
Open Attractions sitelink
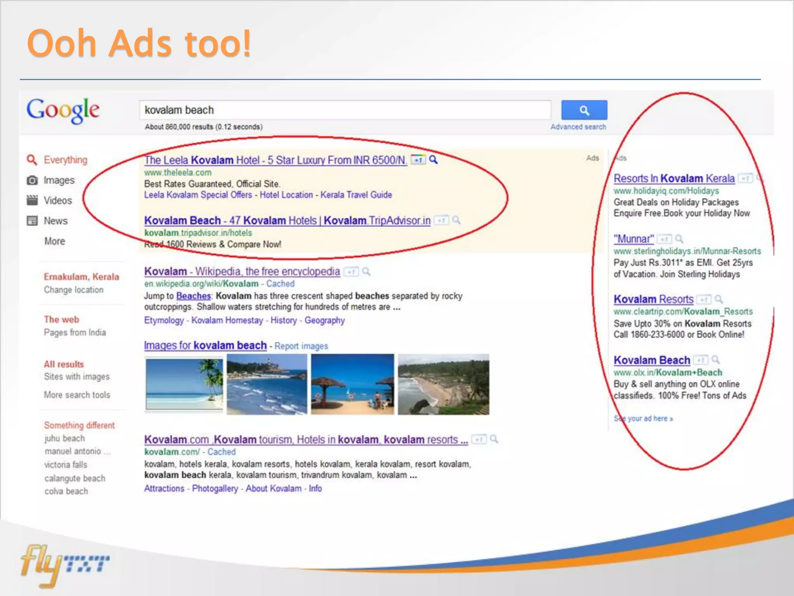(x=164, y=489)
